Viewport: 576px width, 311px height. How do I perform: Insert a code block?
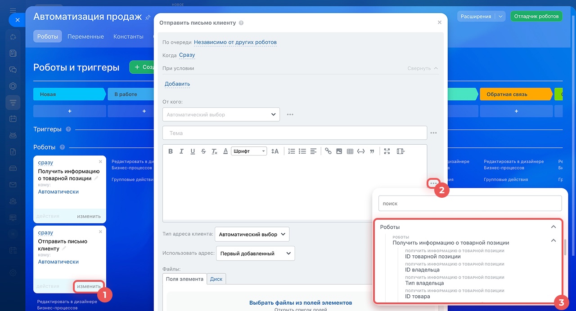click(361, 151)
